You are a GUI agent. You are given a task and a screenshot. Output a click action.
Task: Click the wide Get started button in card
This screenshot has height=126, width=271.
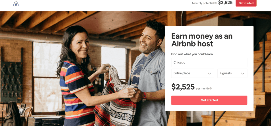point(209,100)
